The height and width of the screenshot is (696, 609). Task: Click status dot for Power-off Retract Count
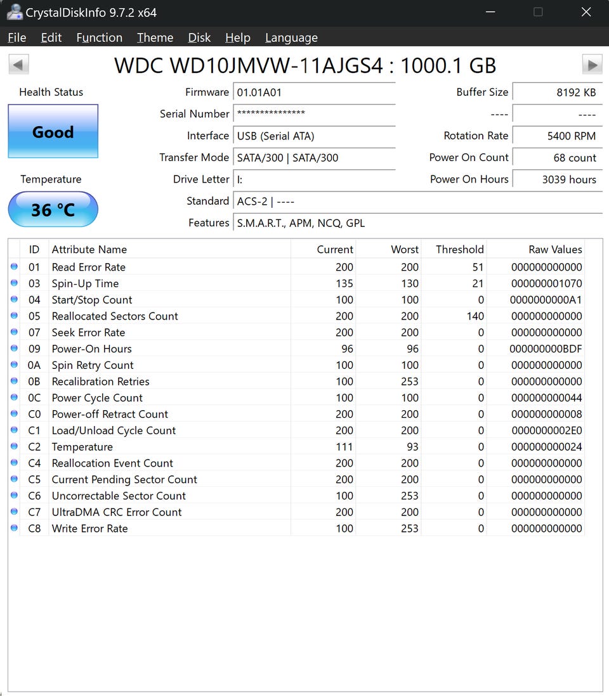point(14,414)
